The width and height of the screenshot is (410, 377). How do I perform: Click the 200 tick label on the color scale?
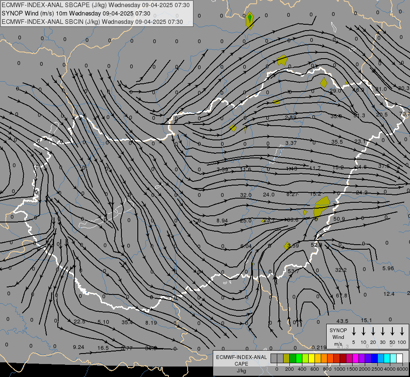click(289, 369)
